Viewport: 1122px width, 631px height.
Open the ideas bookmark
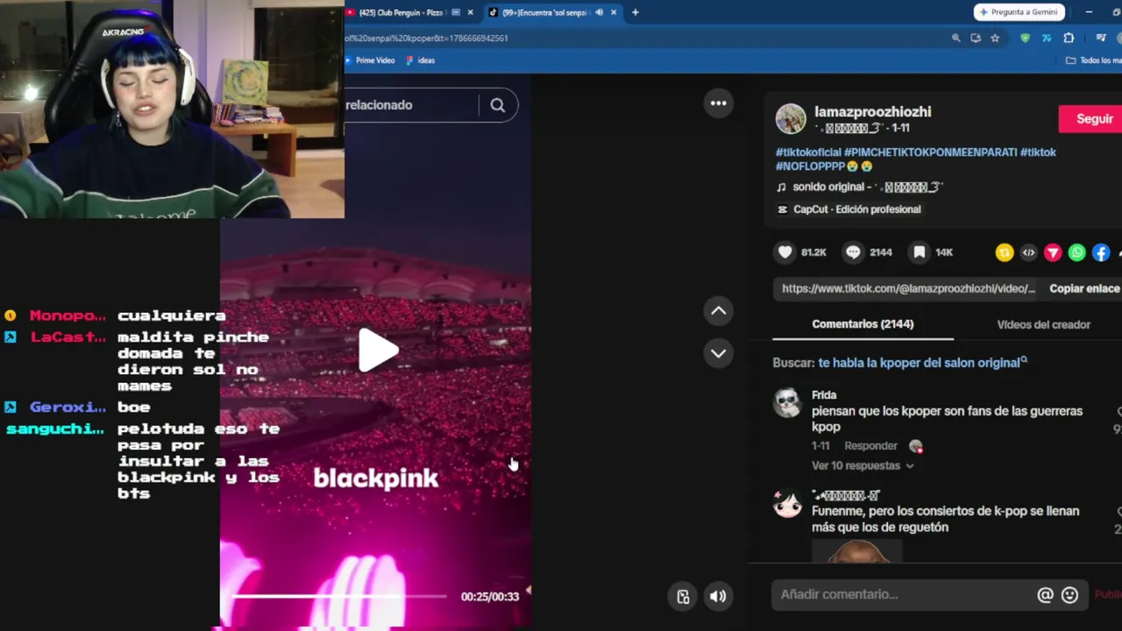click(420, 60)
